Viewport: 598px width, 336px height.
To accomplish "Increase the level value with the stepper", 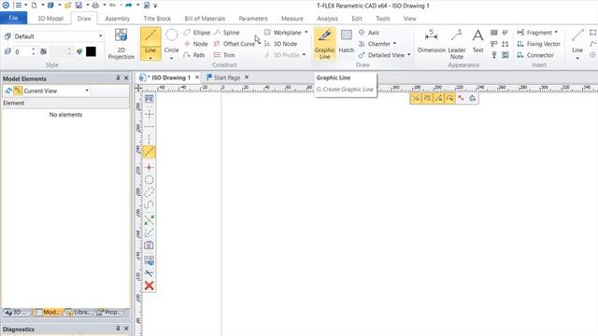I will click(34, 49).
